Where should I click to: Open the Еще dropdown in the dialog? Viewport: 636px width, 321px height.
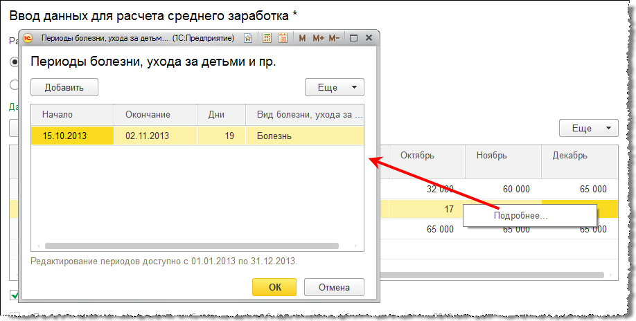pos(335,87)
